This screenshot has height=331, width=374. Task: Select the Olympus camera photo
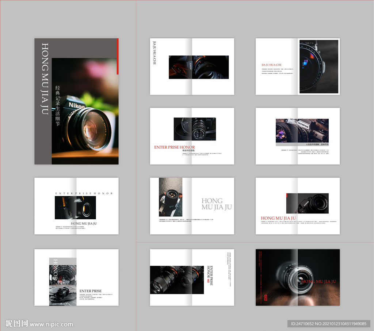pyautogui.click(x=302, y=130)
